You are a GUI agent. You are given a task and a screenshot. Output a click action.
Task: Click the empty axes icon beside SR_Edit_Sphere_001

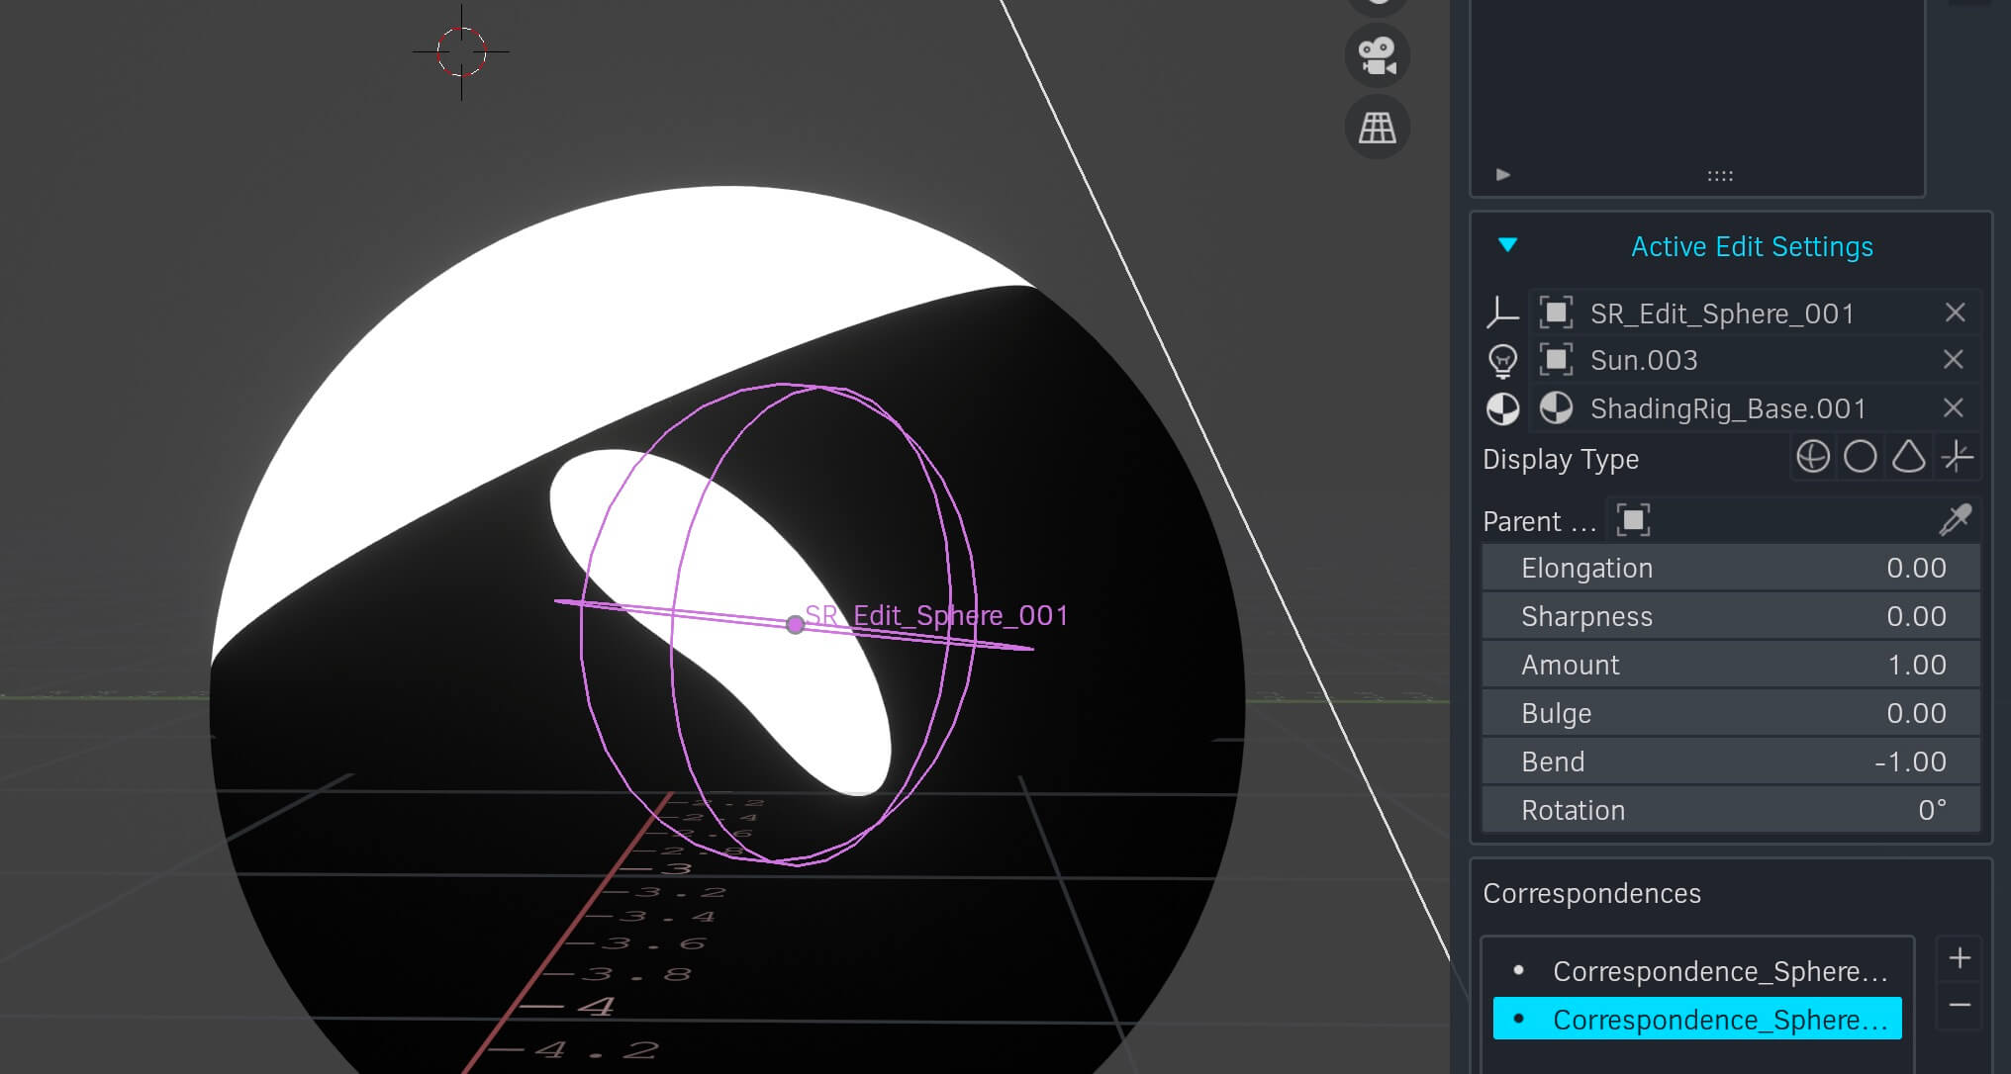1502,313
